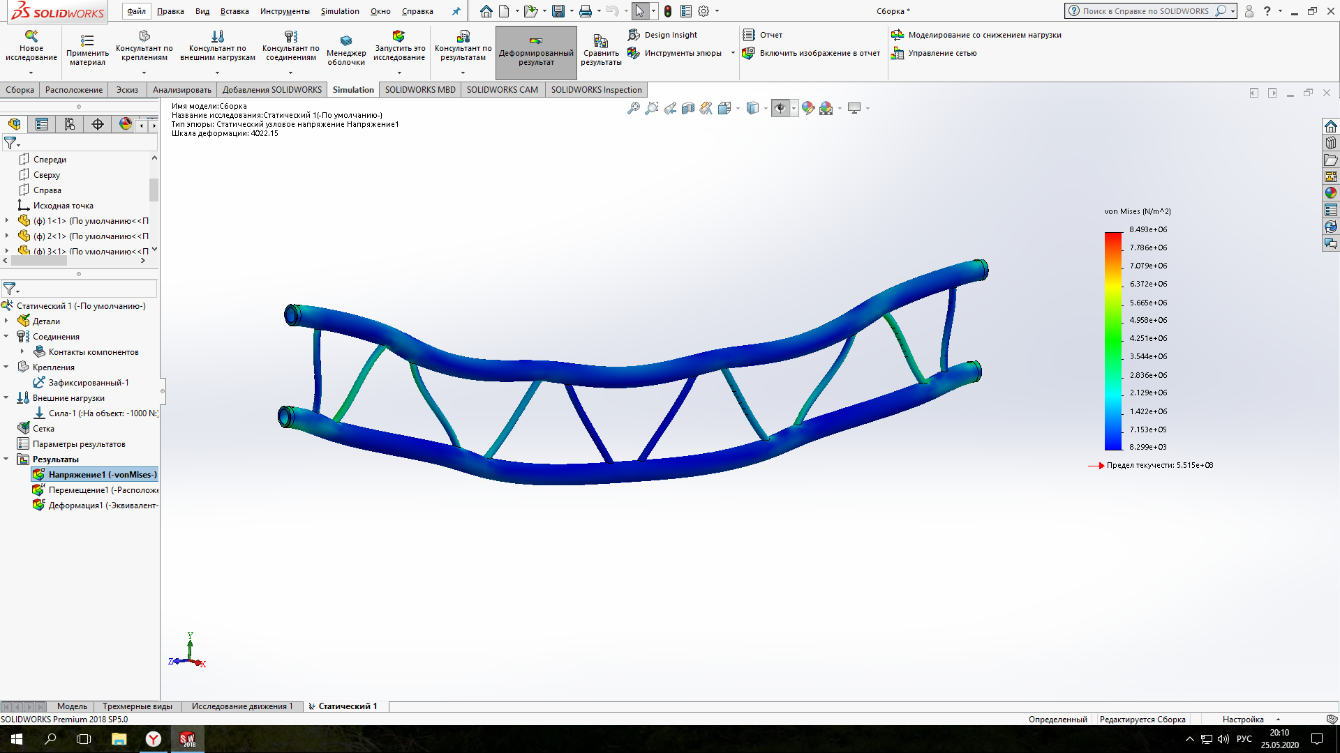
Task: Open the Simulation menu
Action: click(x=339, y=11)
